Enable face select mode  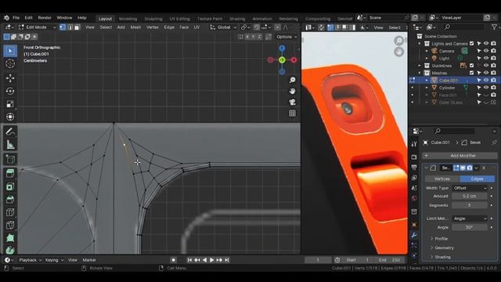[x=77, y=27]
